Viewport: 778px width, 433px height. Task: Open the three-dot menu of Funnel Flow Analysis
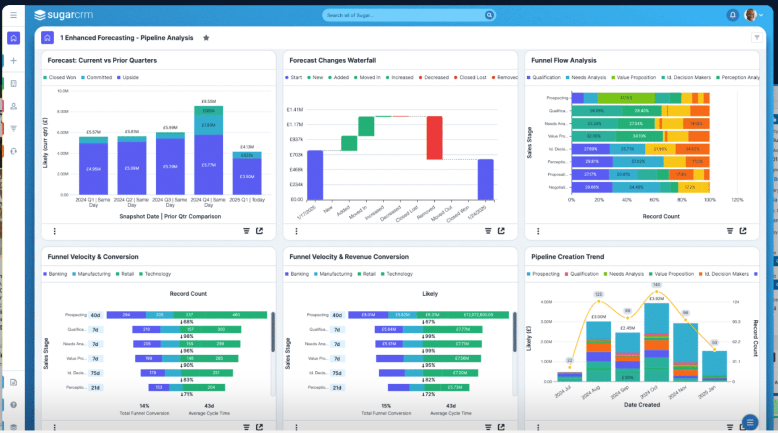pos(538,231)
